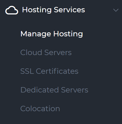Click the white cloud outline icon
This screenshot has width=122, height=124.
[x=12, y=10]
